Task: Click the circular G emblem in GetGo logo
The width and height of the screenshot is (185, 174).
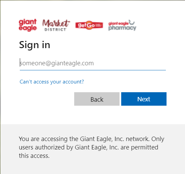Action: [89, 25]
